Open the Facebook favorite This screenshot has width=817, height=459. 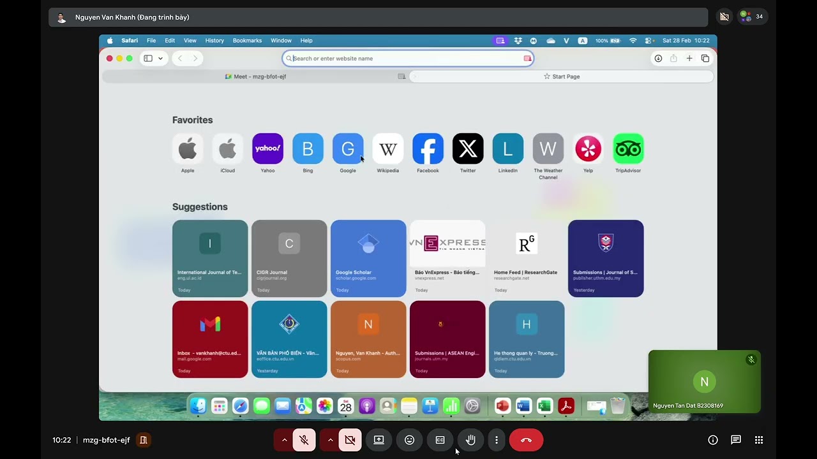(428, 149)
